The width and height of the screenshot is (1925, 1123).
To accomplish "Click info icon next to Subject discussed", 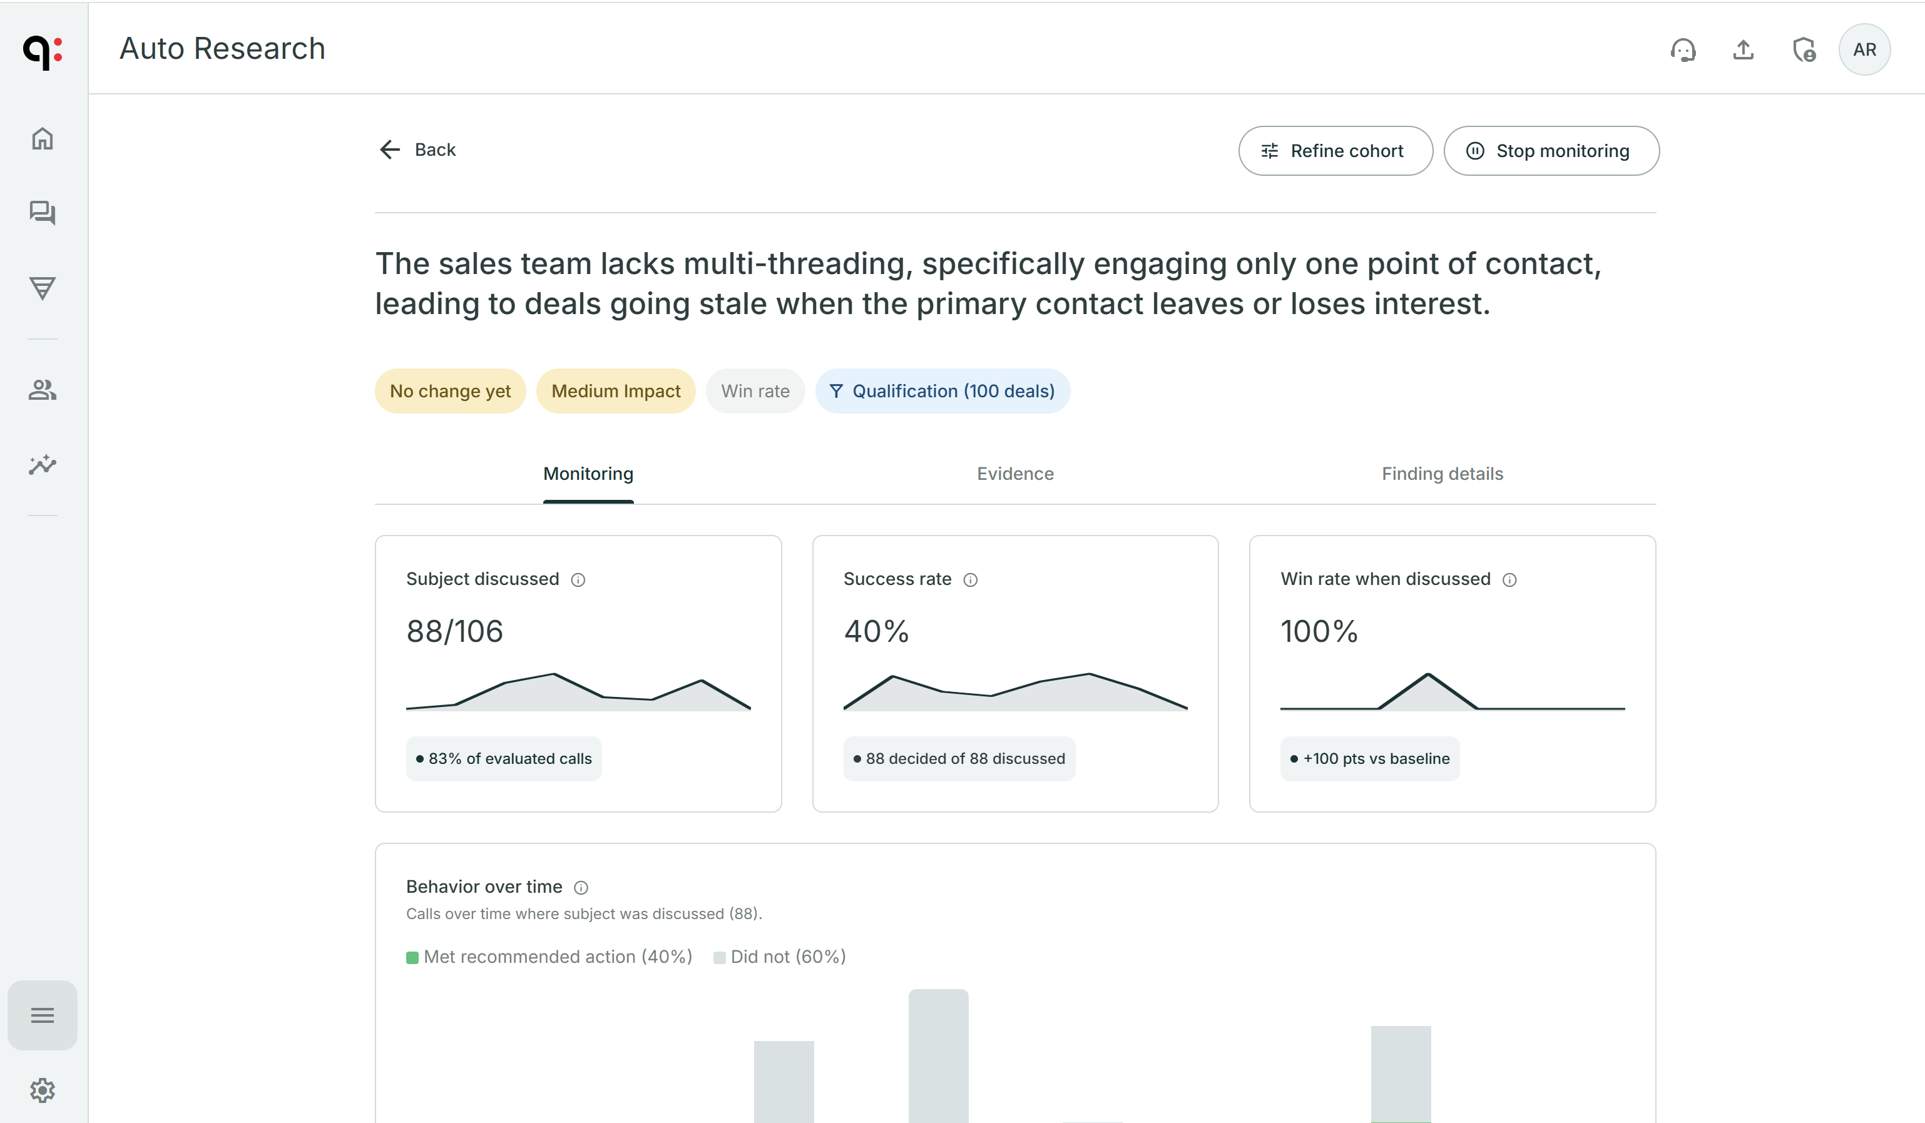I will pos(578,580).
